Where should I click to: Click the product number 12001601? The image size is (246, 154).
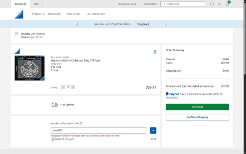click(56, 64)
